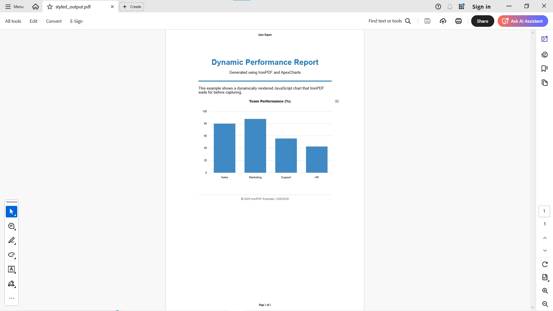
Task: Expand more tools ellipsis in toolbar
Action: coord(12,298)
